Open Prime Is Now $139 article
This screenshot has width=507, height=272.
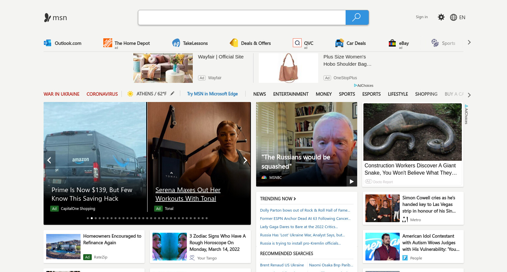(92, 194)
